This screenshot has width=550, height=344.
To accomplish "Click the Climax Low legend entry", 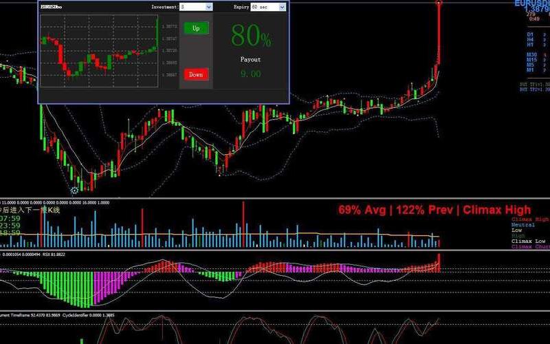I will pyautogui.click(x=528, y=241).
